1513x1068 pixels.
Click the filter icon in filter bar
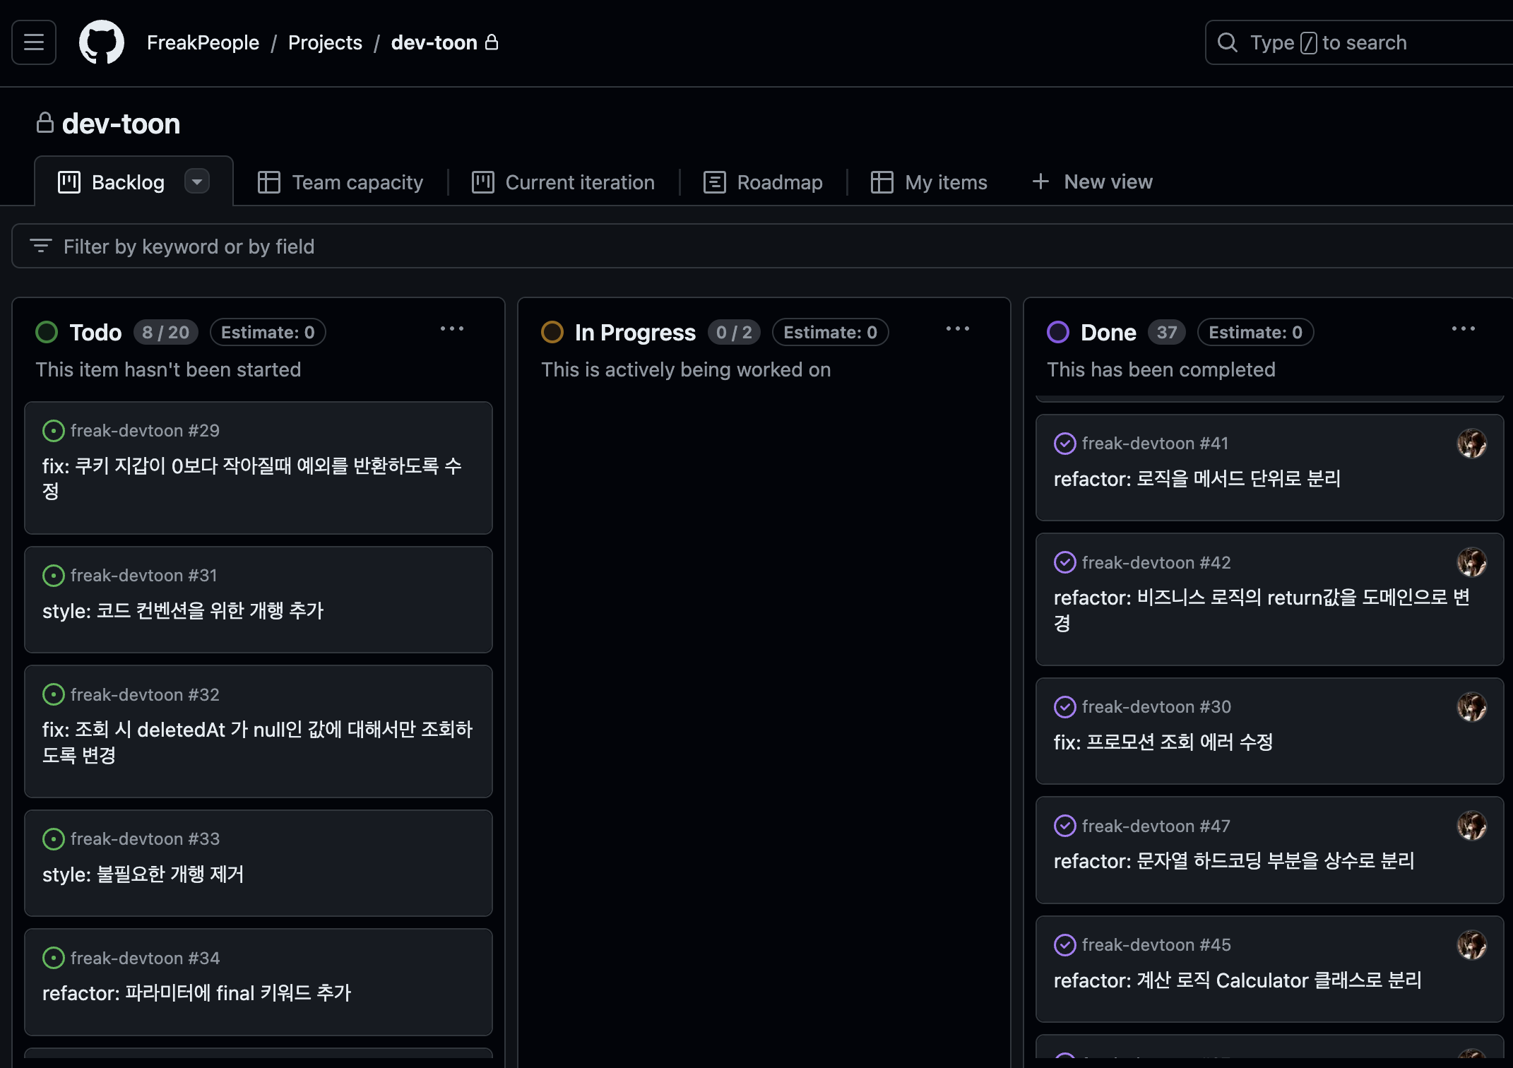(x=41, y=246)
